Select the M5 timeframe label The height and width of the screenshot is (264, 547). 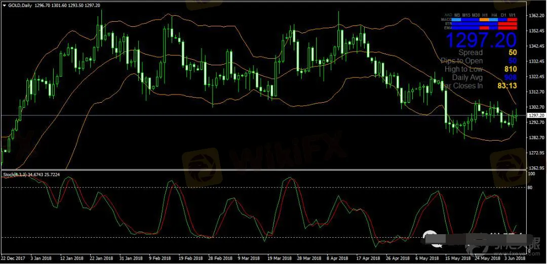click(x=457, y=15)
